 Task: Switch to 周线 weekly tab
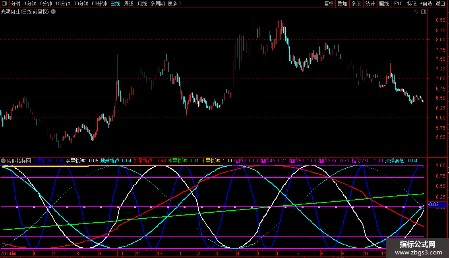[x=129, y=4]
